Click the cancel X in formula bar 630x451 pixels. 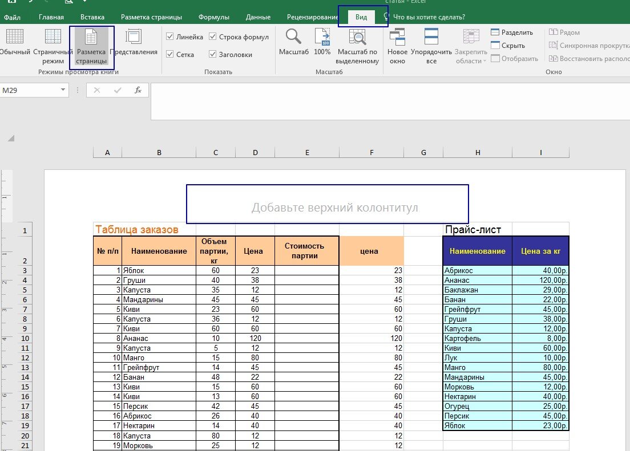pos(97,90)
